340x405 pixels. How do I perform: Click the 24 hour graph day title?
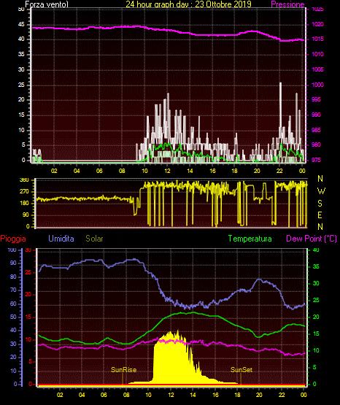tap(188, 4)
